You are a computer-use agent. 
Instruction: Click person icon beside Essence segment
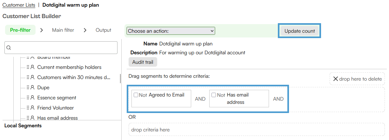(32, 98)
